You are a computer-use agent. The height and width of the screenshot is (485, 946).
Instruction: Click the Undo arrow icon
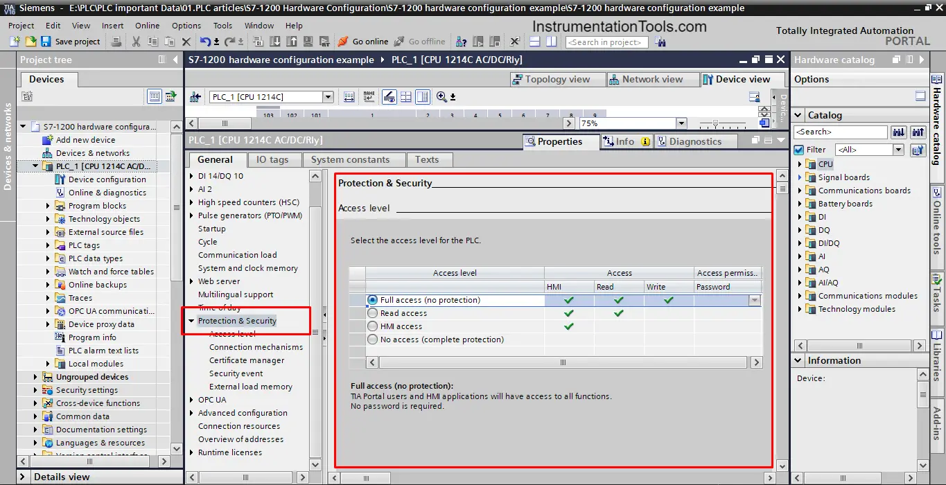pyautogui.click(x=205, y=42)
